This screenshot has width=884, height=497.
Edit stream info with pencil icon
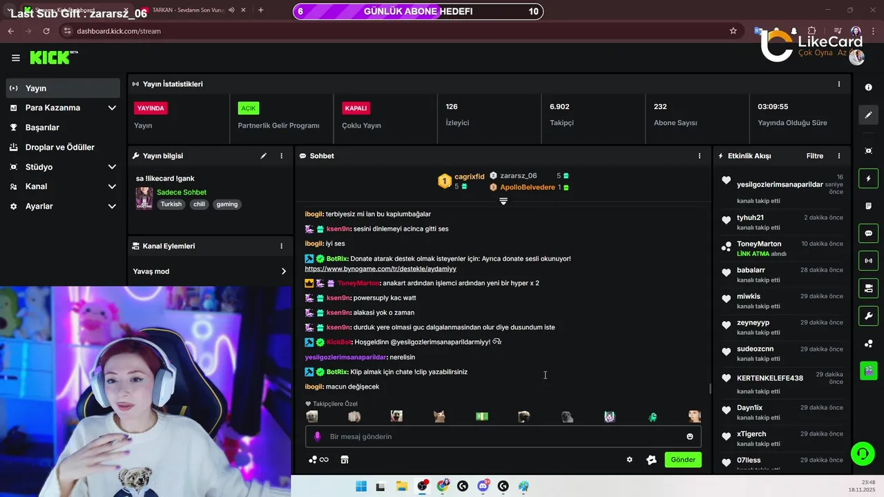(263, 156)
